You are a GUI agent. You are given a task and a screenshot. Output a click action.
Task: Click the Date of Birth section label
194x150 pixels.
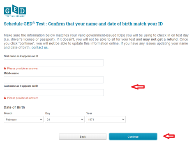(14, 107)
